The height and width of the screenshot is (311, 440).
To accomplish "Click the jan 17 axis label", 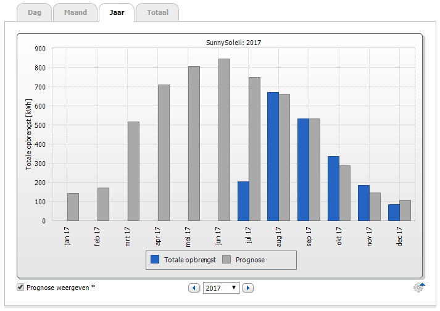I will [x=67, y=236].
